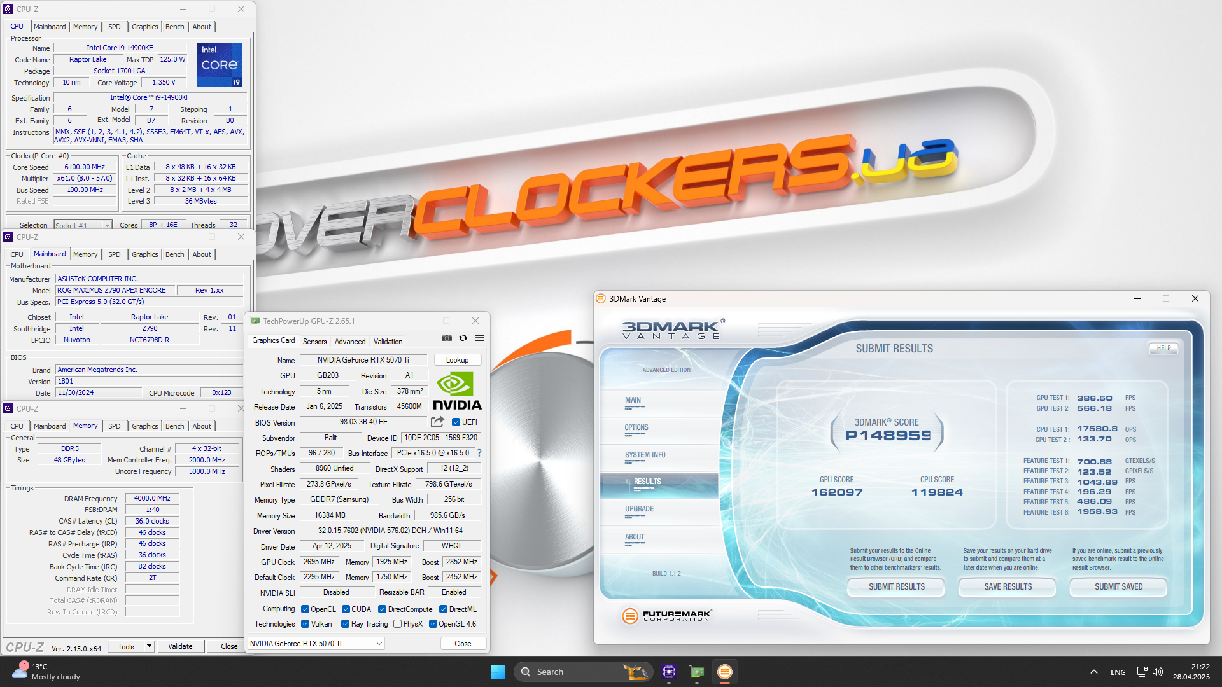Open the GPU selection dropdown in GPU-Z

coord(316,644)
